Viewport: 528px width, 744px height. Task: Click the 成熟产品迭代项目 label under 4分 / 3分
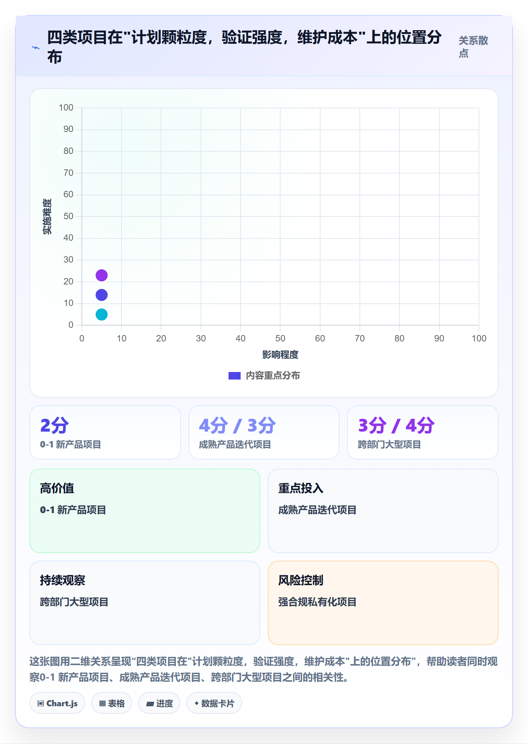(x=235, y=444)
